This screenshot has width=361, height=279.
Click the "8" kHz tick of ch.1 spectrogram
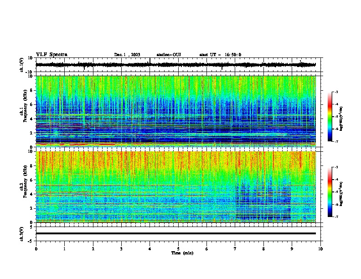point(32,90)
